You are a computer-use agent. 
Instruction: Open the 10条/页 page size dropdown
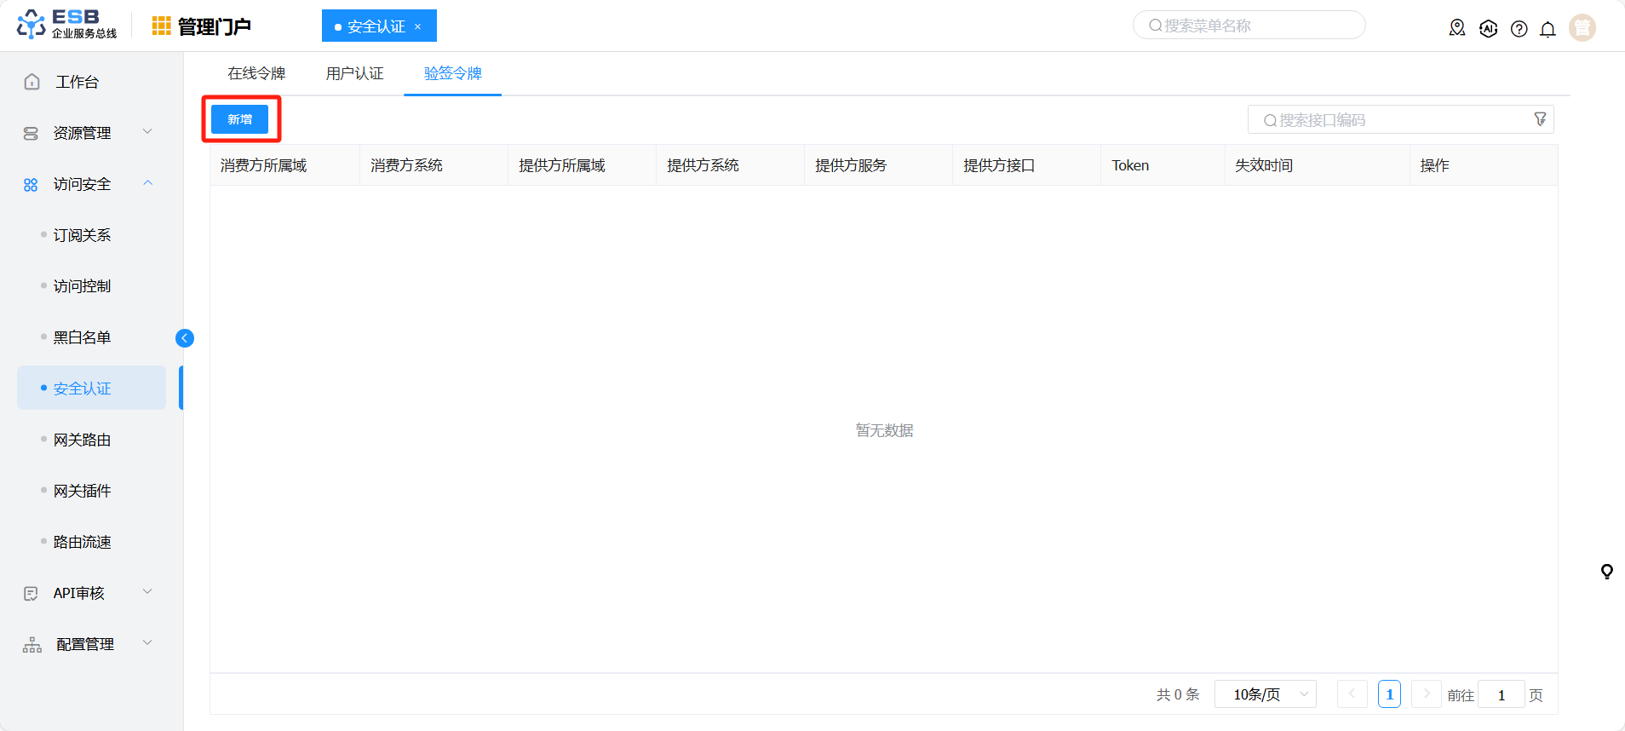tap(1265, 694)
